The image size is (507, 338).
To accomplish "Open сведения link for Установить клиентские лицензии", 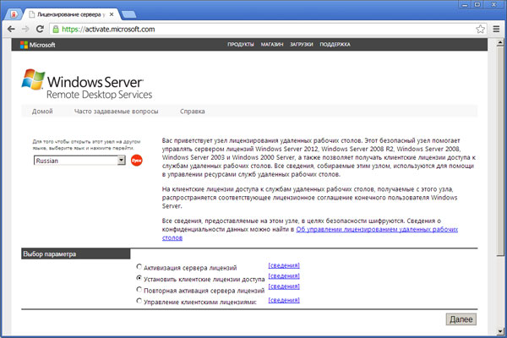I will 284,276.
